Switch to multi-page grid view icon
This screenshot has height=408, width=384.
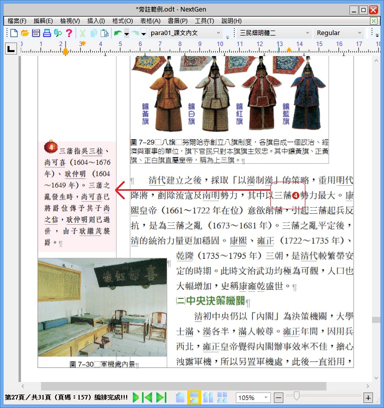222,397
